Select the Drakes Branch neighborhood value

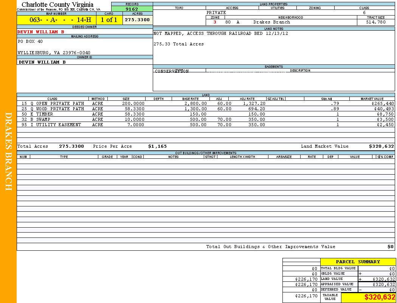coord(272,22)
